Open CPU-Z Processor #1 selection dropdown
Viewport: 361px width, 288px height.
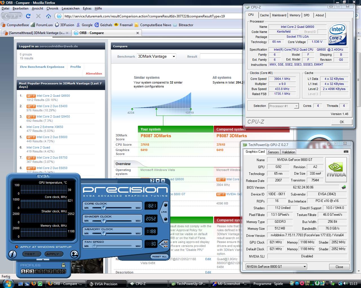pos(283,106)
